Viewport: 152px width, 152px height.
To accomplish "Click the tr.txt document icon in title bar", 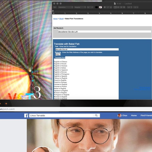I will point(115,4).
